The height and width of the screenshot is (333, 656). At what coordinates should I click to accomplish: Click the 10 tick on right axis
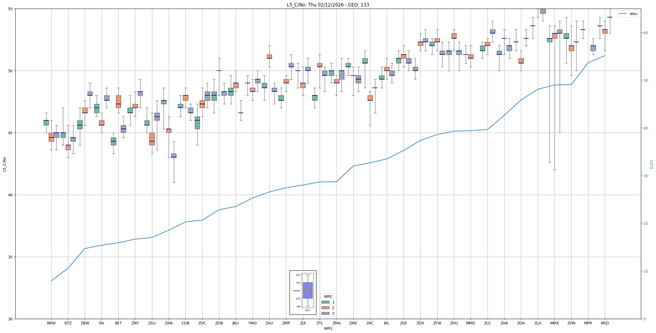(646, 271)
